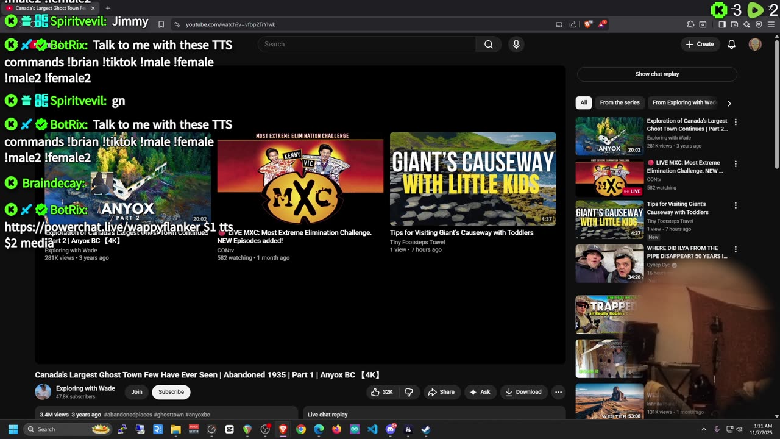The width and height of the screenshot is (780, 439).
Task: Click the Windows taskbar search box
Action: 67,429
